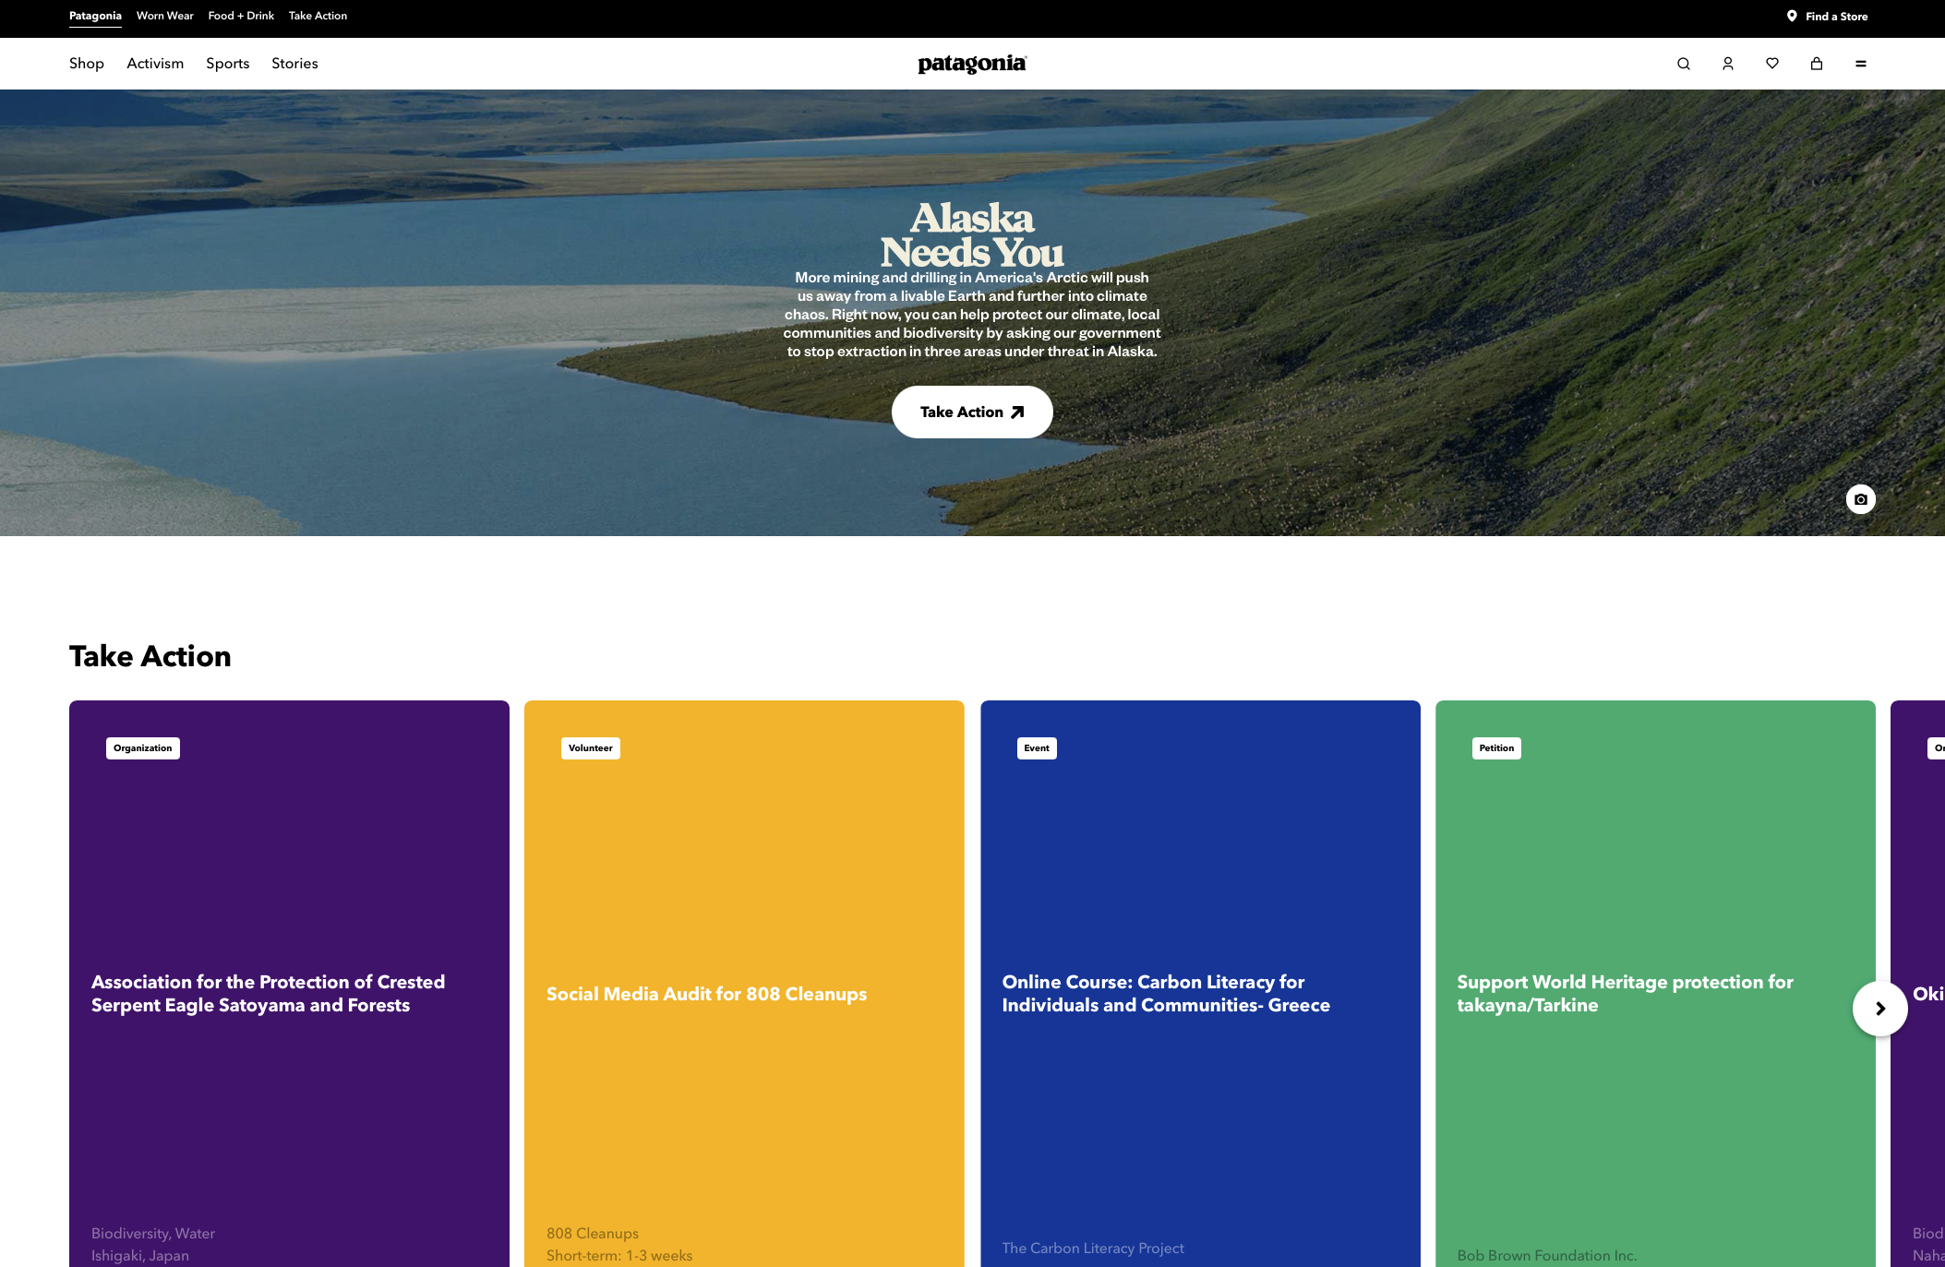Select the Patagonia tab in top bar
Image resolution: width=1945 pixels, height=1267 pixels.
[x=95, y=16]
